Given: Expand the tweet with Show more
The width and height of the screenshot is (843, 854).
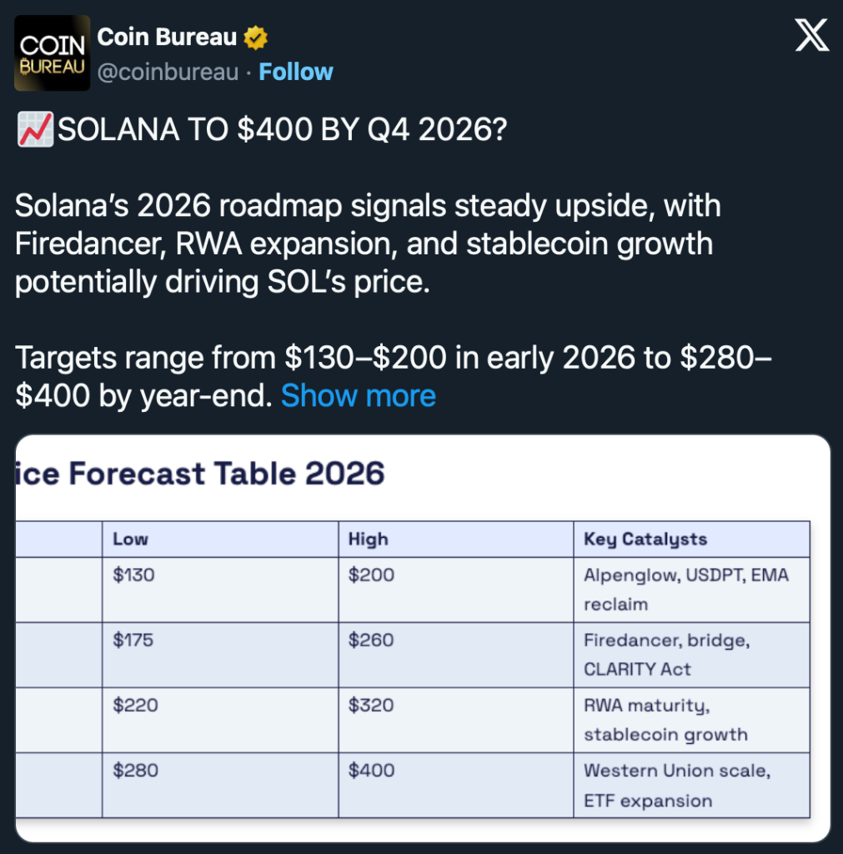Looking at the screenshot, I should click(359, 395).
